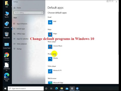Screen dimensions: 121x91
Task: Click the Microsoft Edge default browser icon
Action: 50,83
